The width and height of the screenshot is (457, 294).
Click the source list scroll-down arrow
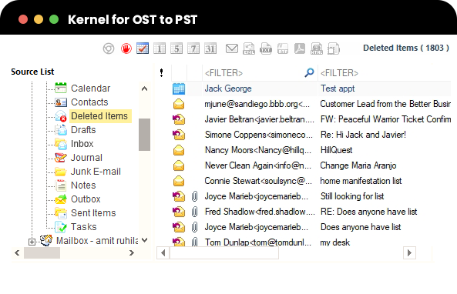144,240
